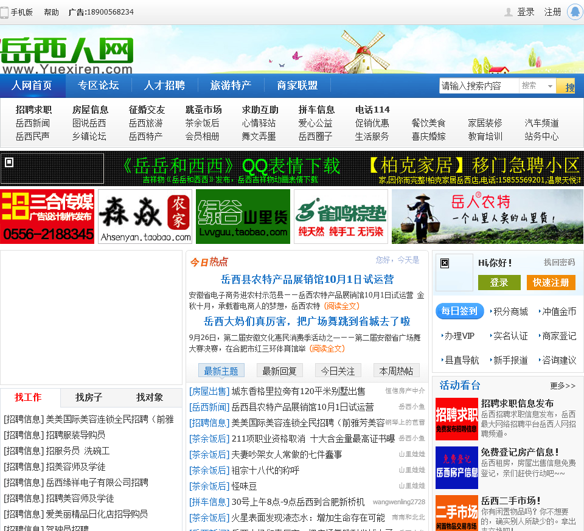Click 注册 in the top bar

coord(553,12)
